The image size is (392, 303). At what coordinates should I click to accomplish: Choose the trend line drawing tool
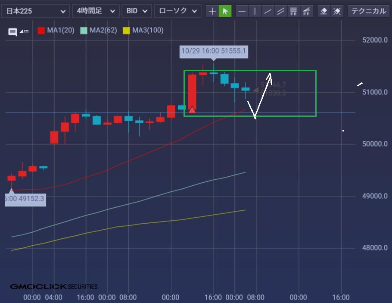268,11
